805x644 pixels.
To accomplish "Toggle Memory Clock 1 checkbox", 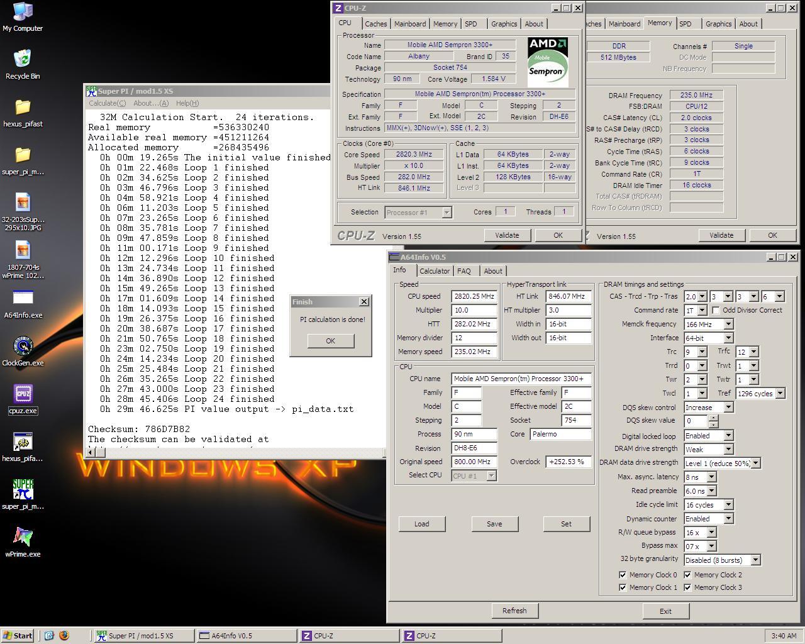I will [623, 587].
